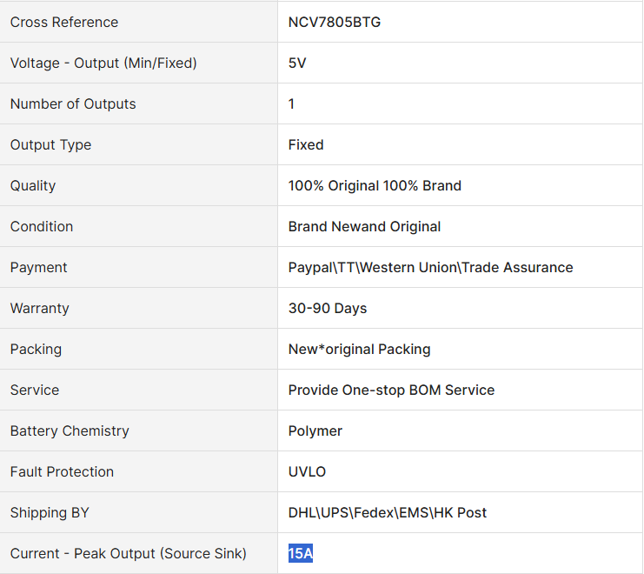Click the 30-90 Days warranty value
The image size is (644, 574).
point(328,308)
